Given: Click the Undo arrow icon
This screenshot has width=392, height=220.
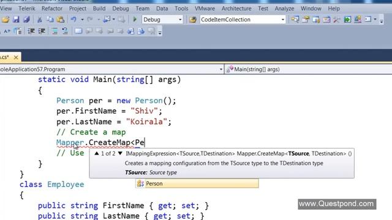Looking at the screenshot, I should [73, 19].
